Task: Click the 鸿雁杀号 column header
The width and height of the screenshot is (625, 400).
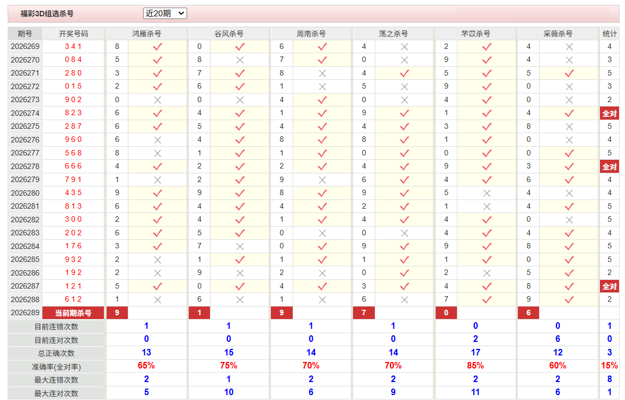Action: 146,34
